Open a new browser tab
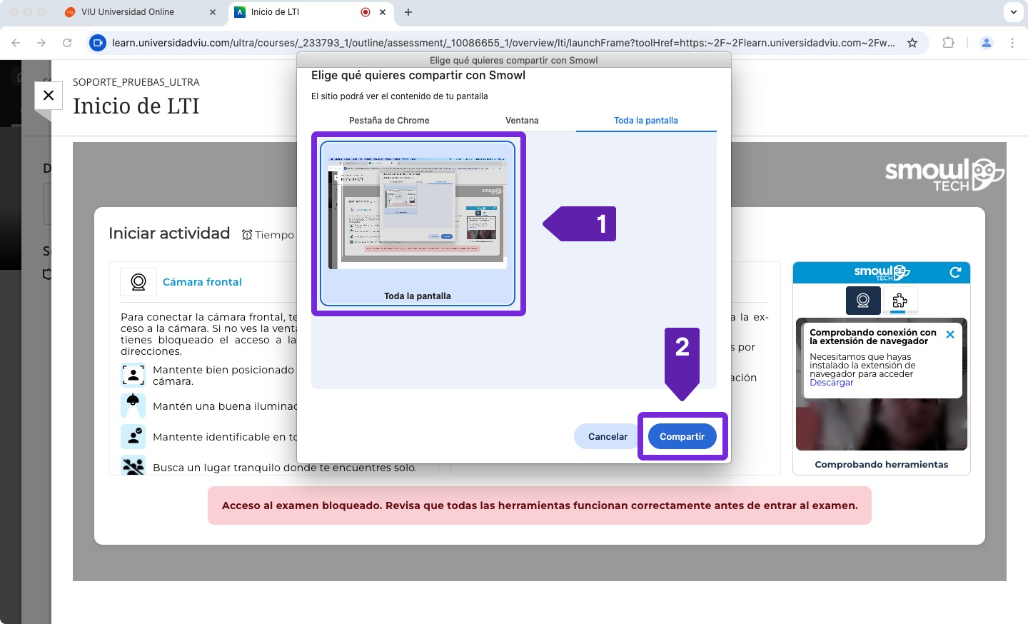1028x624 pixels. (x=408, y=12)
